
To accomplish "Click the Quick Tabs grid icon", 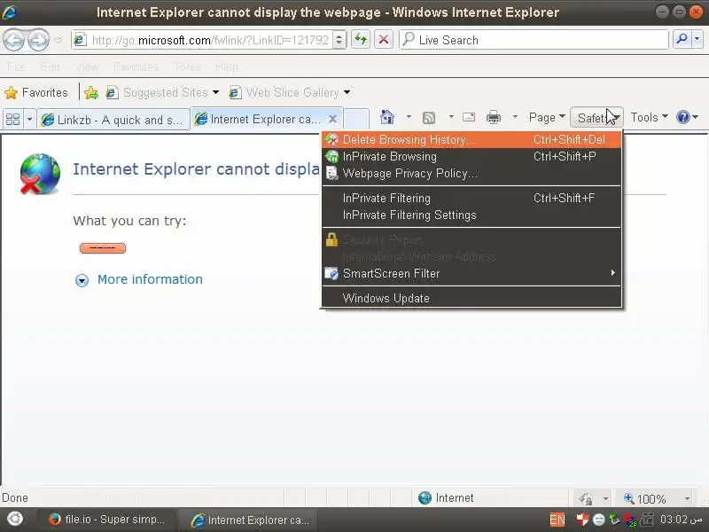I will pos(12,120).
